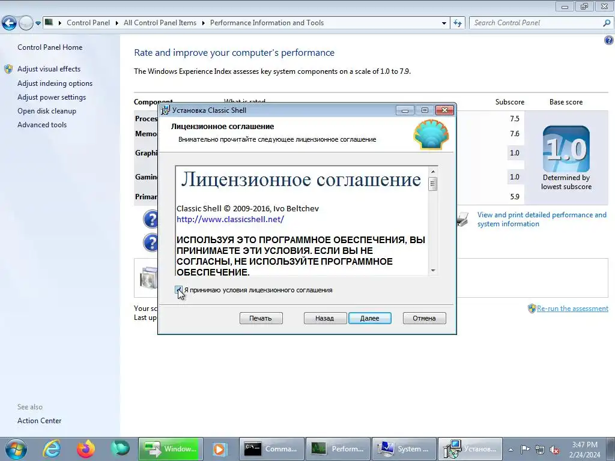Viewport: 615px width, 461px height.
Task: Click the teal globe taskbar icon
Action: pos(120,449)
